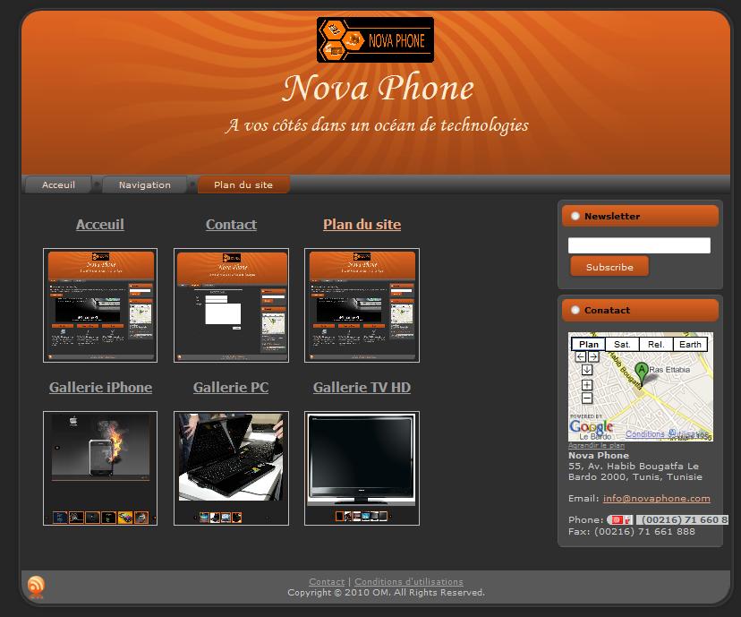Viewport: 741px width, 617px height.
Task: Open the Gallerie TV HD thumbnail
Action: coord(362,467)
